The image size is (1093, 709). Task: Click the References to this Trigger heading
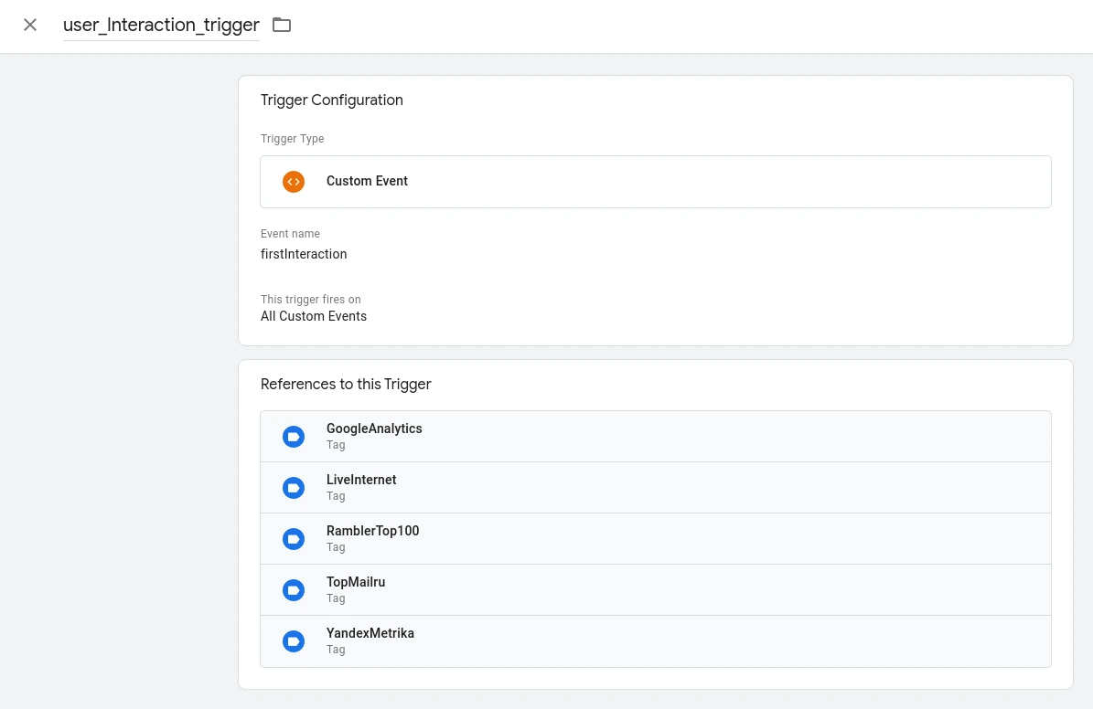(346, 384)
